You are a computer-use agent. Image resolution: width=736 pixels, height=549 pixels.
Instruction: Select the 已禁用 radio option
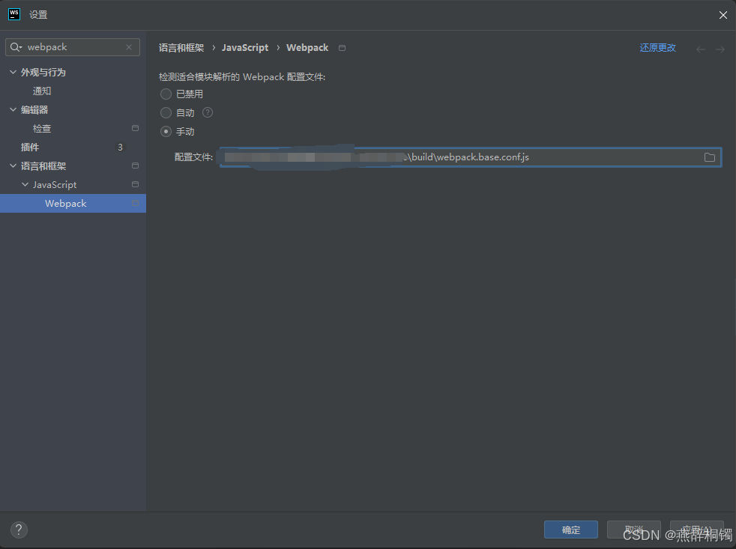tap(166, 94)
